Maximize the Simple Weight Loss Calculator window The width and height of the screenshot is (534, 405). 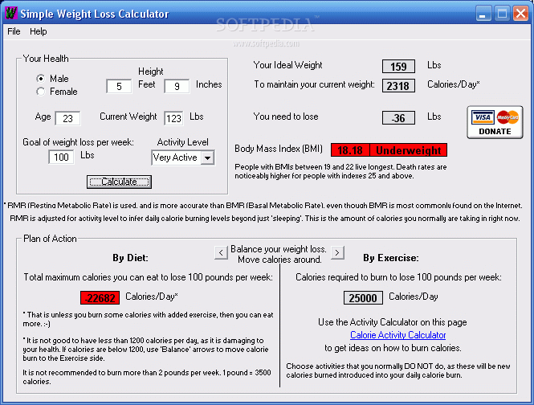coord(502,14)
